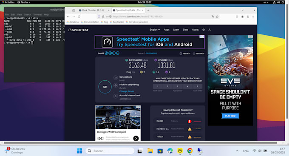Expand the English language dropdown
The width and height of the screenshot is (289, 156).
point(155,30)
